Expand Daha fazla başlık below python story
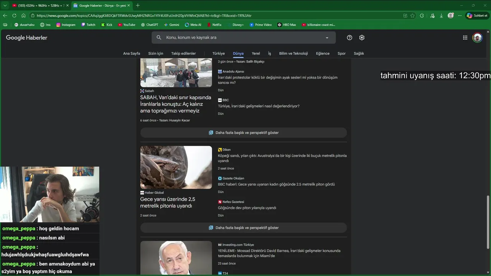 [244, 228]
